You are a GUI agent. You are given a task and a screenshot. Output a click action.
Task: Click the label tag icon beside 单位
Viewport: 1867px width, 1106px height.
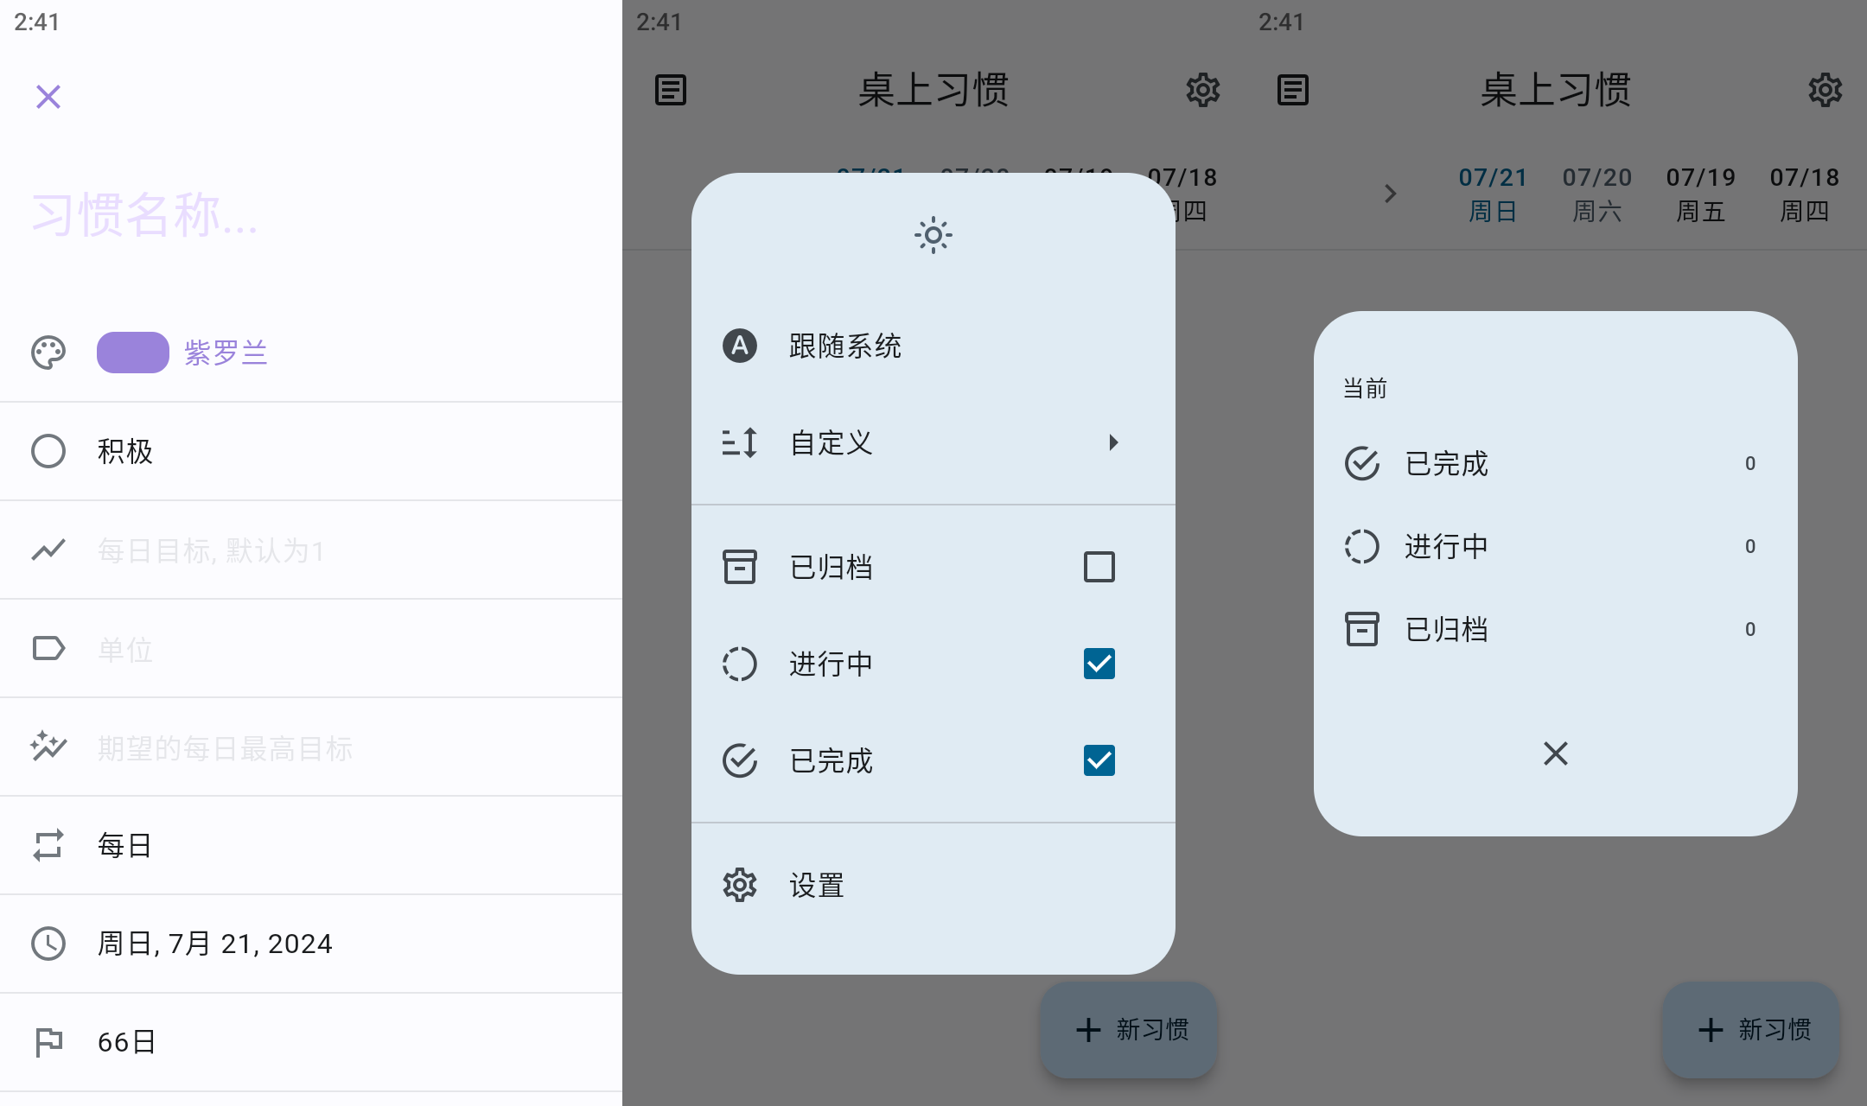pyautogui.click(x=48, y=648)
